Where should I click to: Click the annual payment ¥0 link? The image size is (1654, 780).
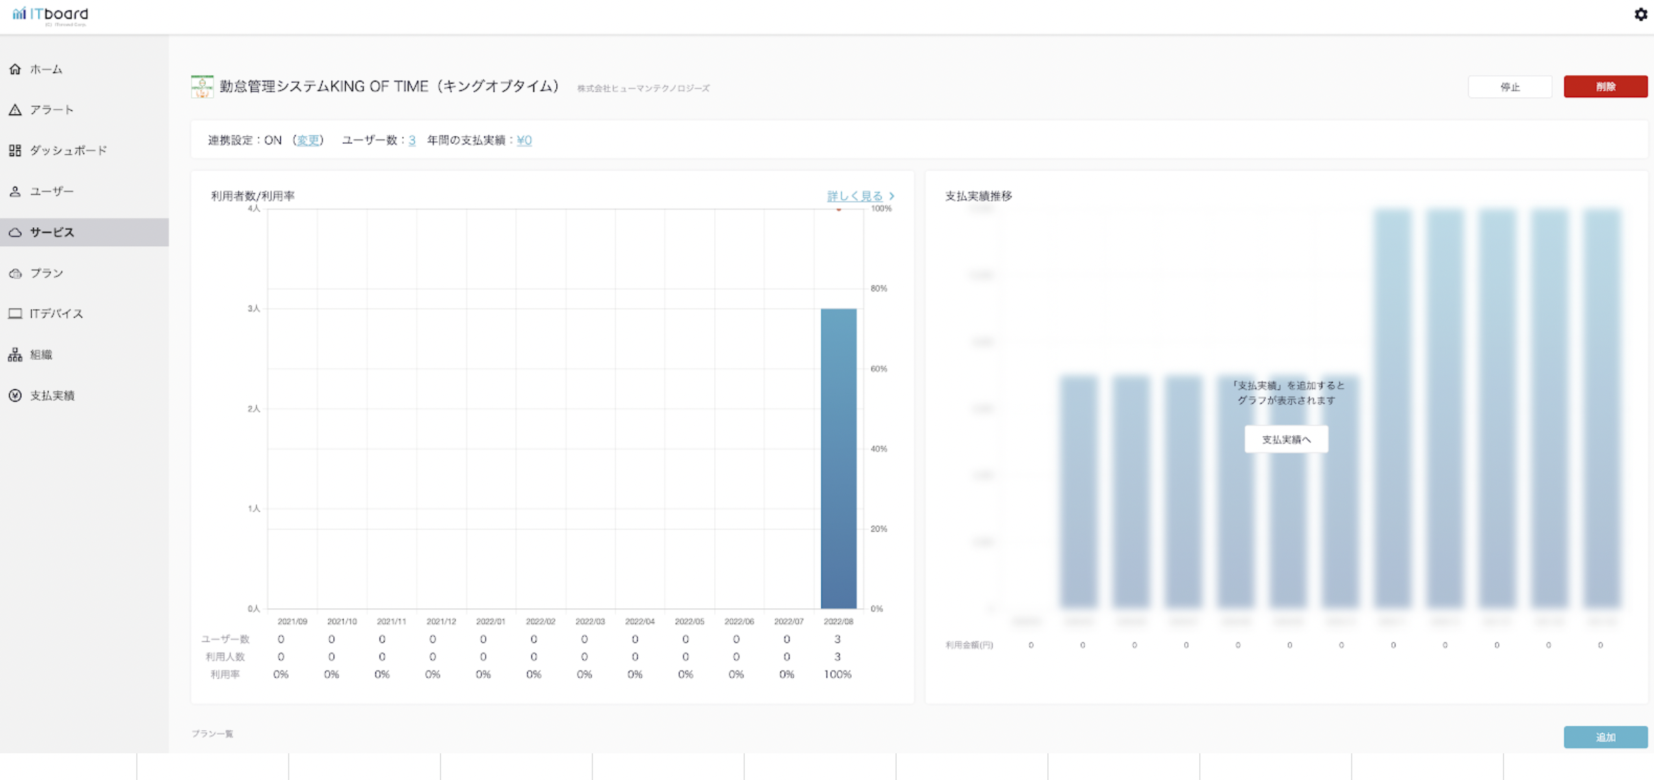(524, 140)
